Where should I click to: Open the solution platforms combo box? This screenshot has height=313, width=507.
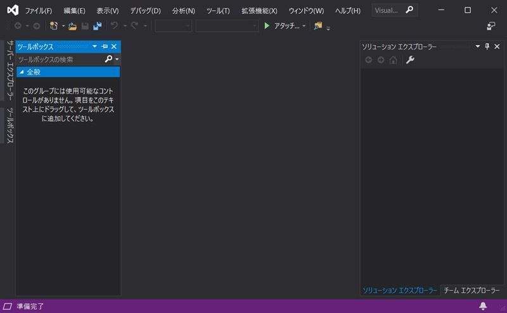pyautogui.click(x=227, y=26)
